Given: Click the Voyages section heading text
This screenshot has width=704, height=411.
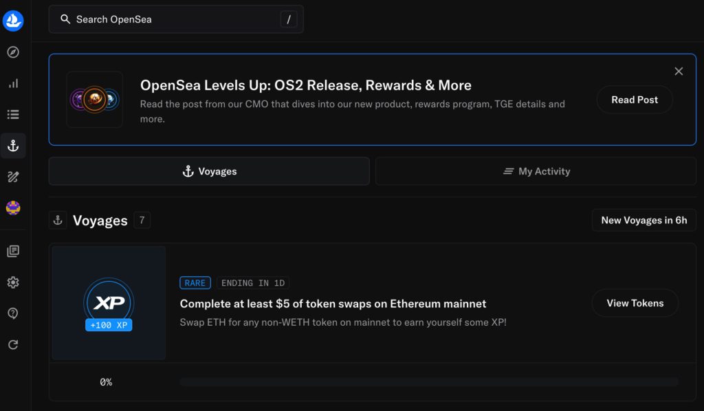Looking at the screenshot, I should [100, 221].
